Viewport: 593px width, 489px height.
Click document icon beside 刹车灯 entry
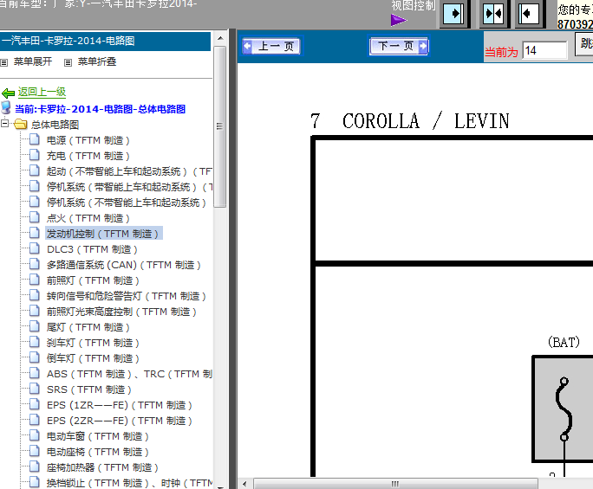pyautogui.click(x=35, y=342)
